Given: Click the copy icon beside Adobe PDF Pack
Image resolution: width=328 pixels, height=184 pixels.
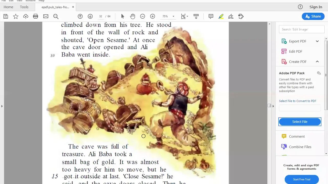Looking at the screenshot, I should point(319,73).
